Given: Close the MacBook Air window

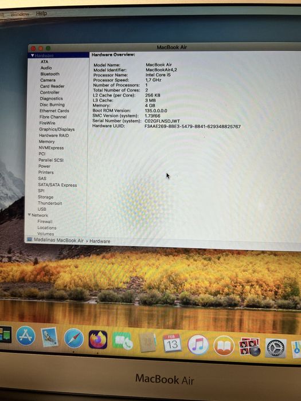Looking at the screenshot, I should click(33, 48).
